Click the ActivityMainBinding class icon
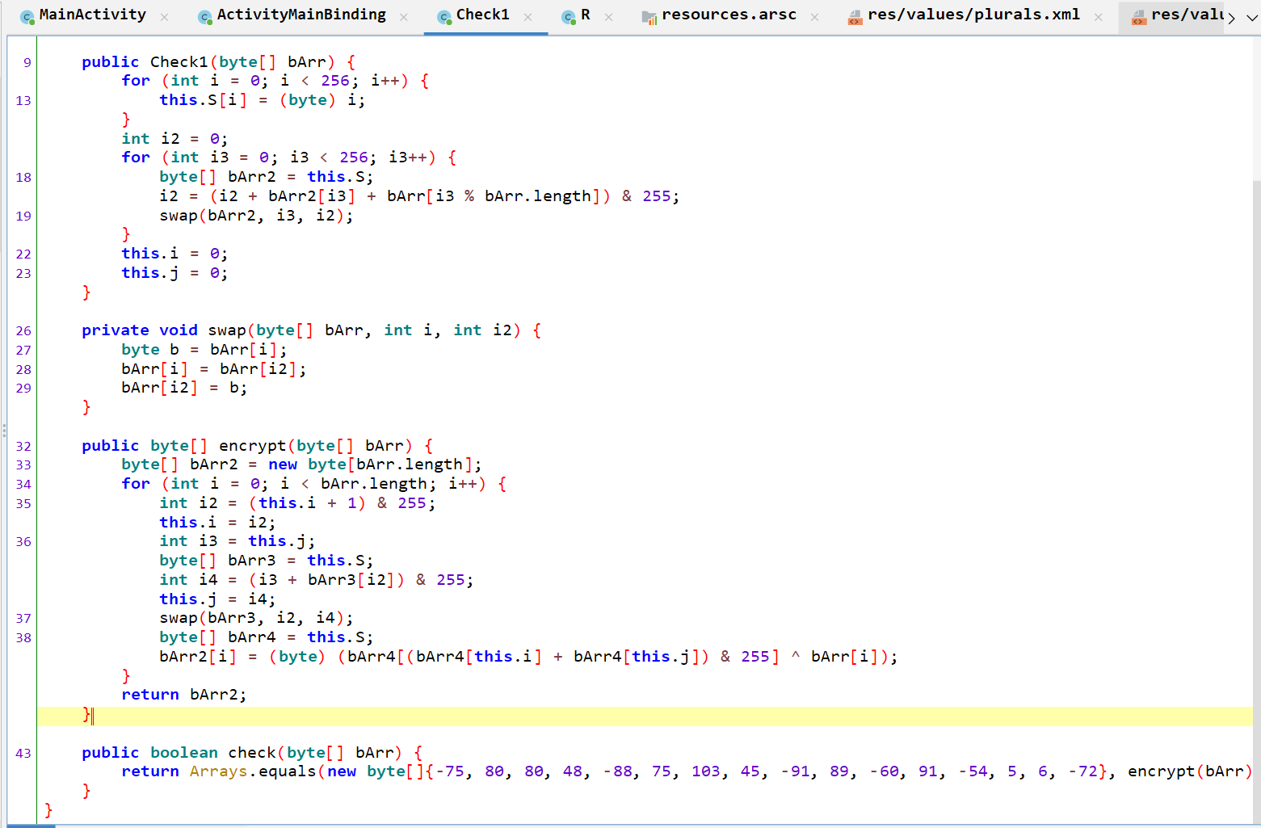Screen dimensions: 1261x828 click(x=205, y=17)
